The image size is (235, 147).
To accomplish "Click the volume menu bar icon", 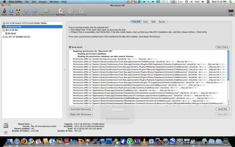I will pos(203,2).
